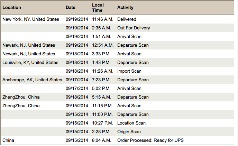The height and width of the screenshot is (146, 238).
Task: Click the "China" location in last row
Action: click(x=8, y=140)
